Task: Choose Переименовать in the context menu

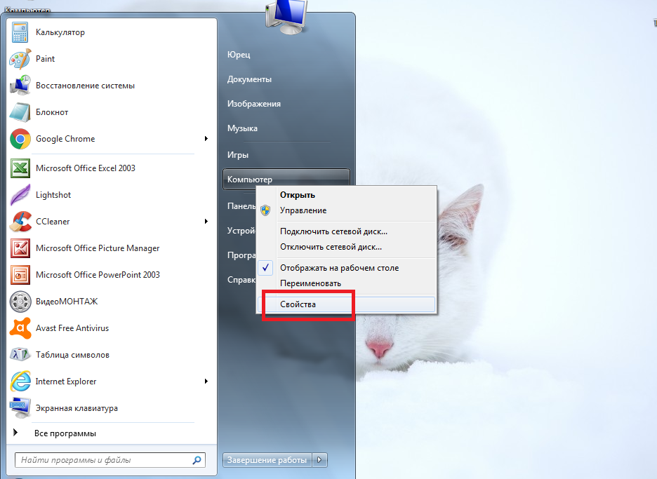Action: click(x=310, y=283)
